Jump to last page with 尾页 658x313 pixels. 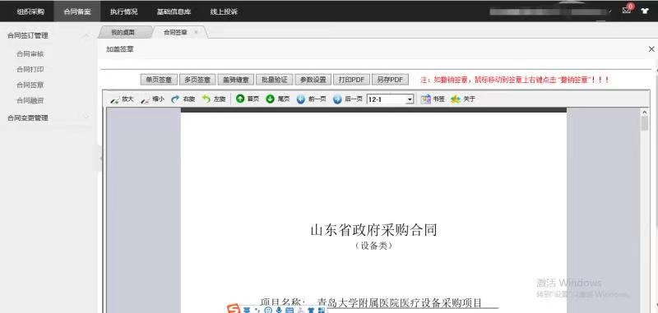(278, 99)
